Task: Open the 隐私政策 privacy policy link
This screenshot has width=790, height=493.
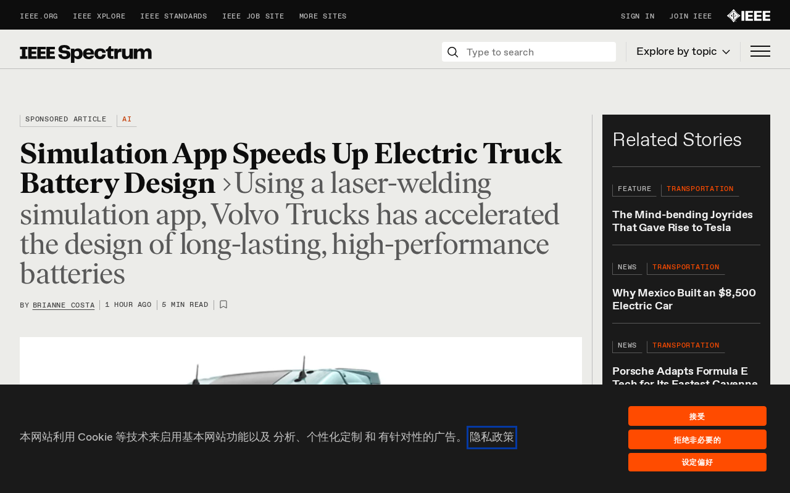Action: [x=492, y=438]
